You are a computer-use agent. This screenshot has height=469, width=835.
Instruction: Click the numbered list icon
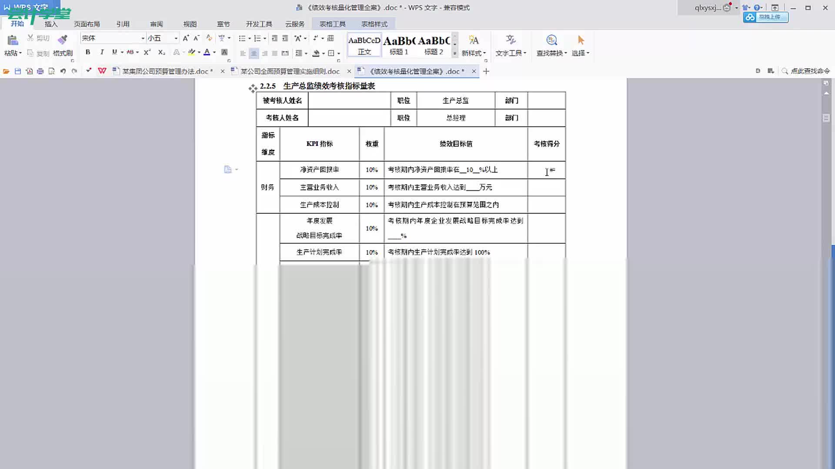tap(257, 38)
